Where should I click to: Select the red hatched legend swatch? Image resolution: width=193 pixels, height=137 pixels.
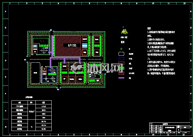point(121,73)
